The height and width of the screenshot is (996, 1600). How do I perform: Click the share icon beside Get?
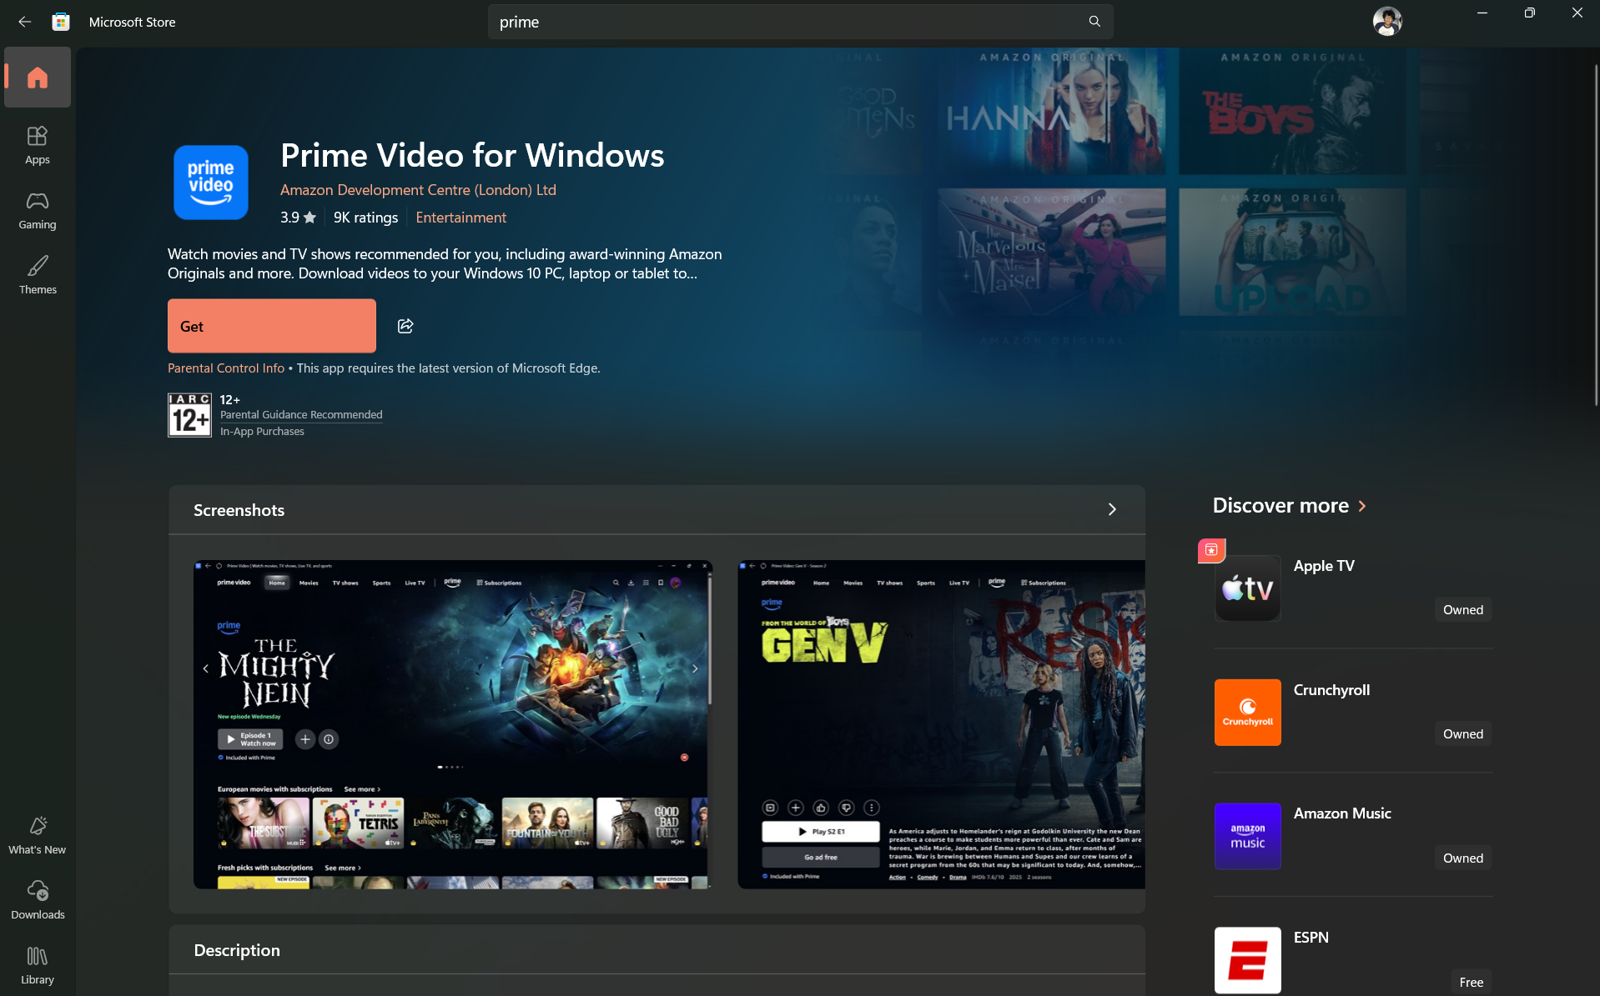[405, 326]
